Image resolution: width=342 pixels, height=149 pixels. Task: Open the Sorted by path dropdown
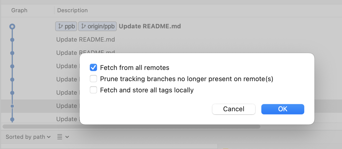[28, 137]
